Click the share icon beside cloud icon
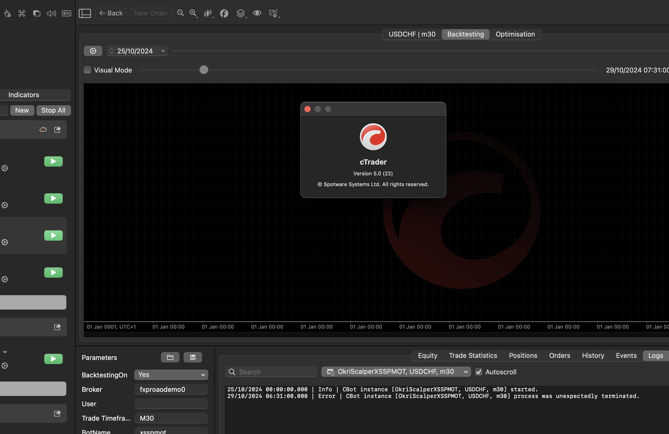Viewport: 669px width, 434px height. pyautogui.click(x=57, y=130)
